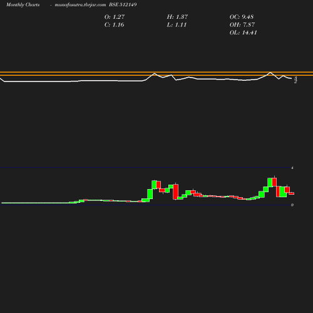Screen dimensions: 313x313
Task: Click the 'OC: 9.48' value
Action: point(242,17)
